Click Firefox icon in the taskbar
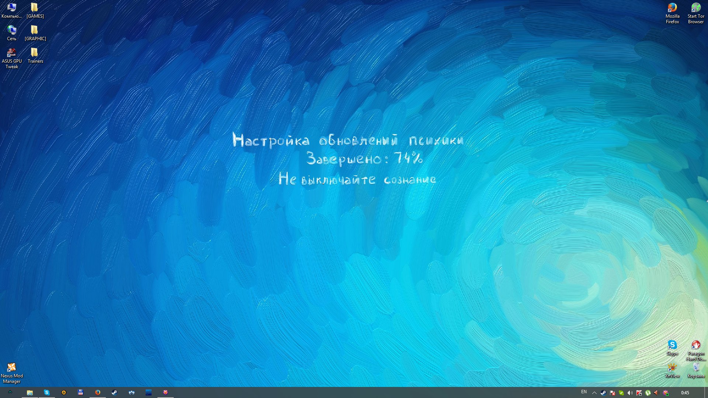 click(x=98, y=392)
